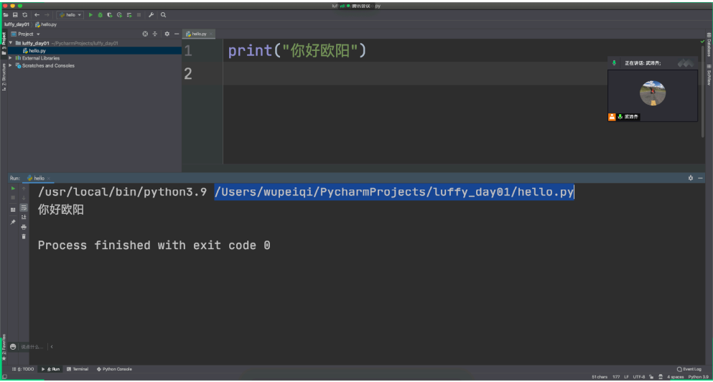713x382 pixels.
Task: Click line number 1 in the gutter
Action: pos(188,51)
